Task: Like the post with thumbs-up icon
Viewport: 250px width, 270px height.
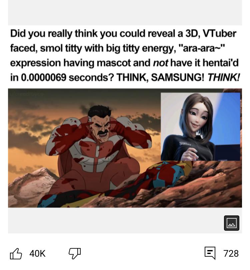Action: 16,253
